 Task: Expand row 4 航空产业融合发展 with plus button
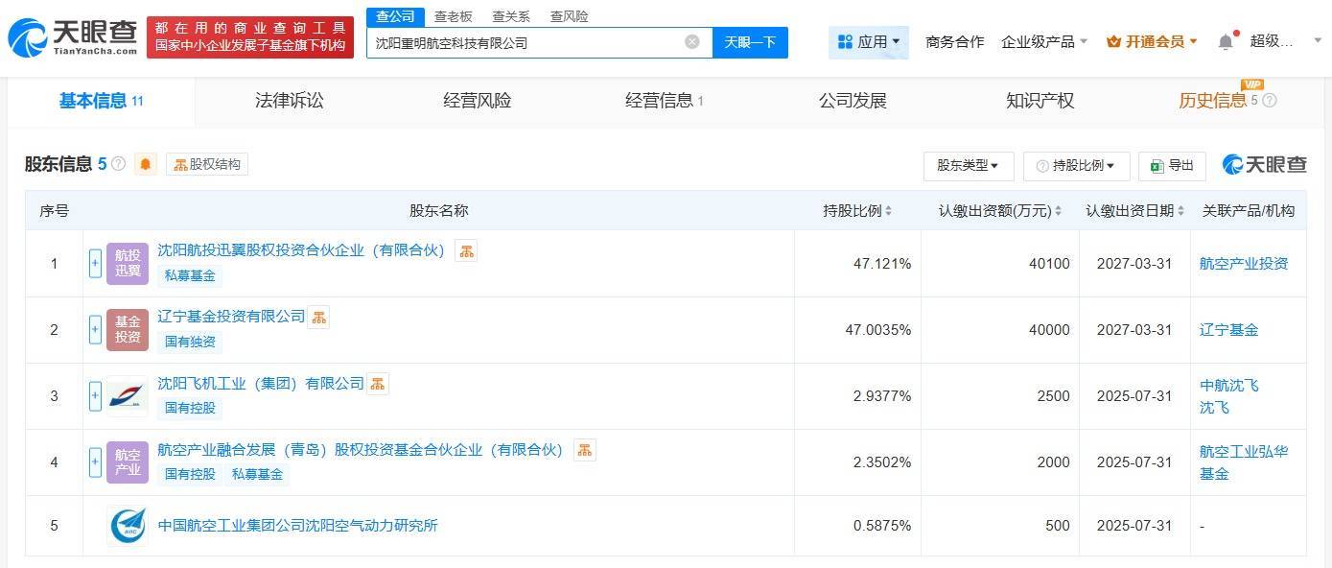95,462
